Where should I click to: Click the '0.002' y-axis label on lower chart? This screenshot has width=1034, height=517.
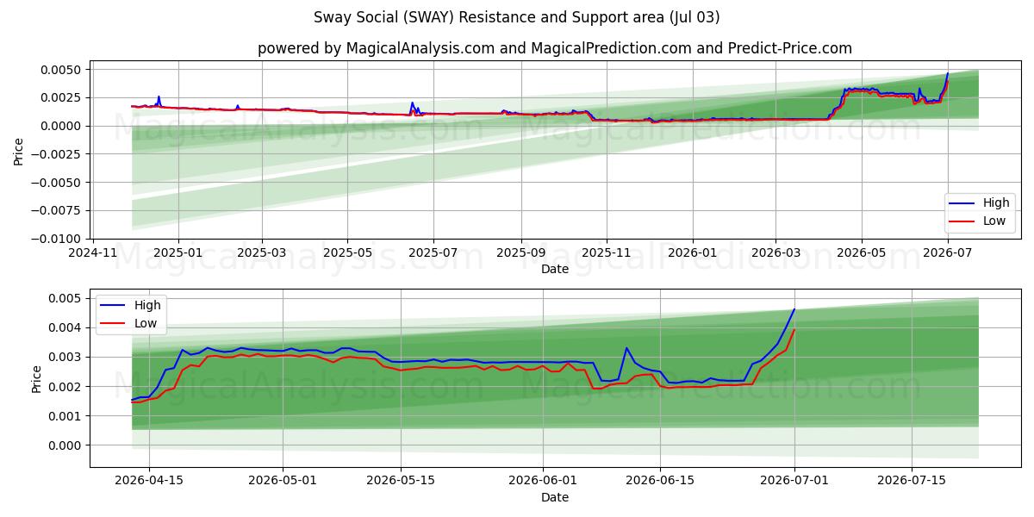click(65, 387)
